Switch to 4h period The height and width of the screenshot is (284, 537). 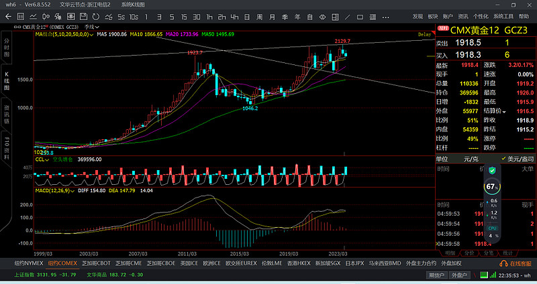[x=234, y=17]
